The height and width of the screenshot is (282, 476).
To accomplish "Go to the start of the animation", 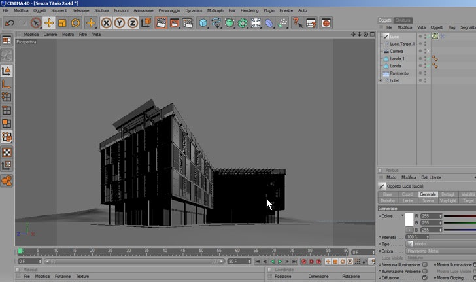I will pos(258,261).
